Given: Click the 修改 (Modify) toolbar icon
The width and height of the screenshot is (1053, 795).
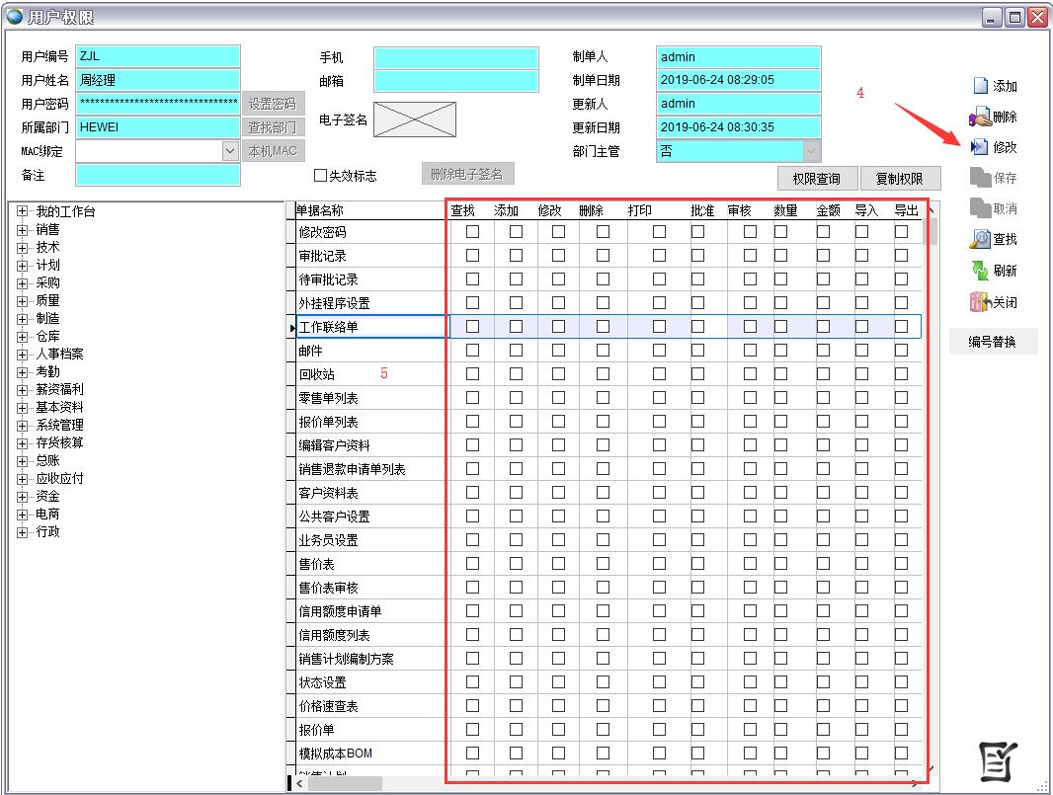Looking at the screenshot, I should 980,147.
